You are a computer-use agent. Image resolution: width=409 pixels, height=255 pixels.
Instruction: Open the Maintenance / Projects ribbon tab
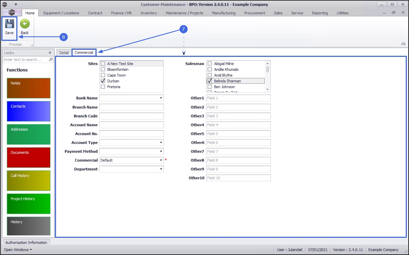pos(184,13)
